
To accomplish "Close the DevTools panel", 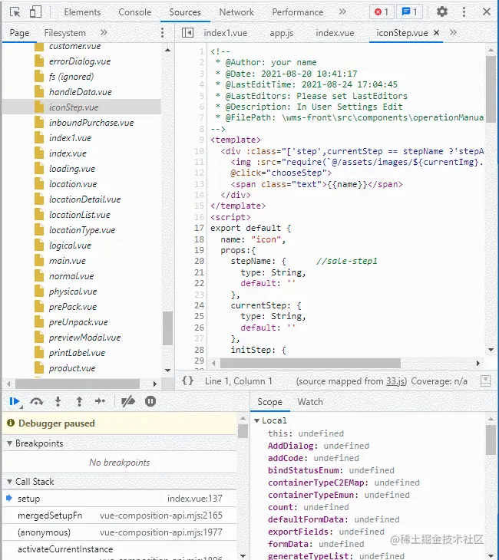I will tap(487, 12).
